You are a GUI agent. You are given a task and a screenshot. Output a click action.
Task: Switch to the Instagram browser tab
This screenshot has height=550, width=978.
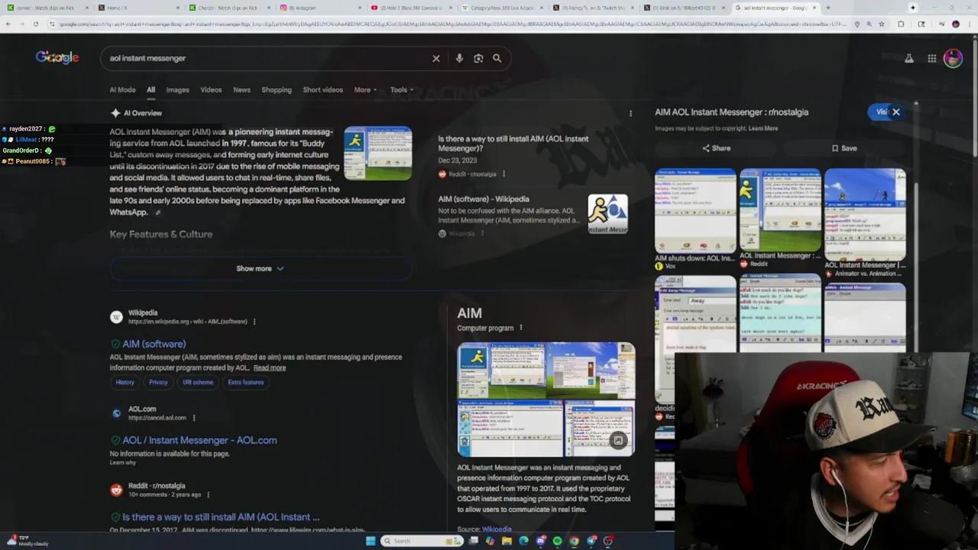tap(319, 8)
